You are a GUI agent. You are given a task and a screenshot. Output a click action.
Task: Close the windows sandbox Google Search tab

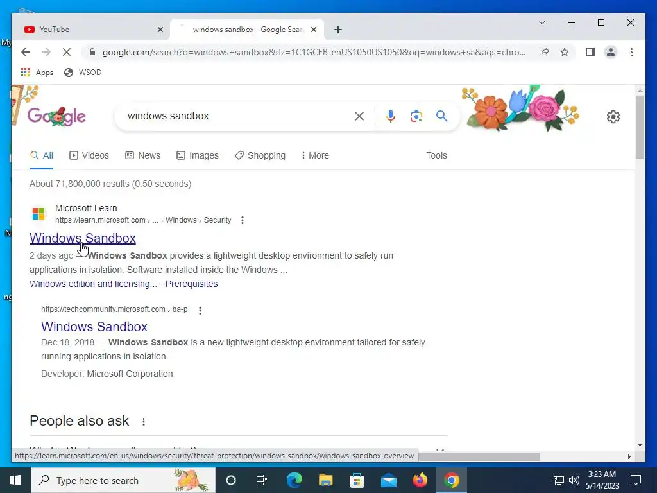[313, 30]
